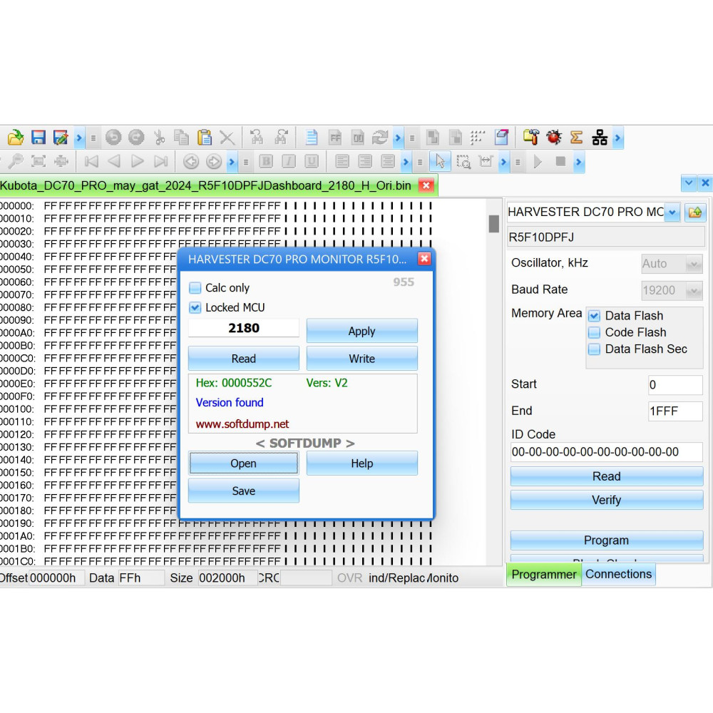The image size is (713, 713).
Task: Click the refresh arrows icon
Action: 380,138
